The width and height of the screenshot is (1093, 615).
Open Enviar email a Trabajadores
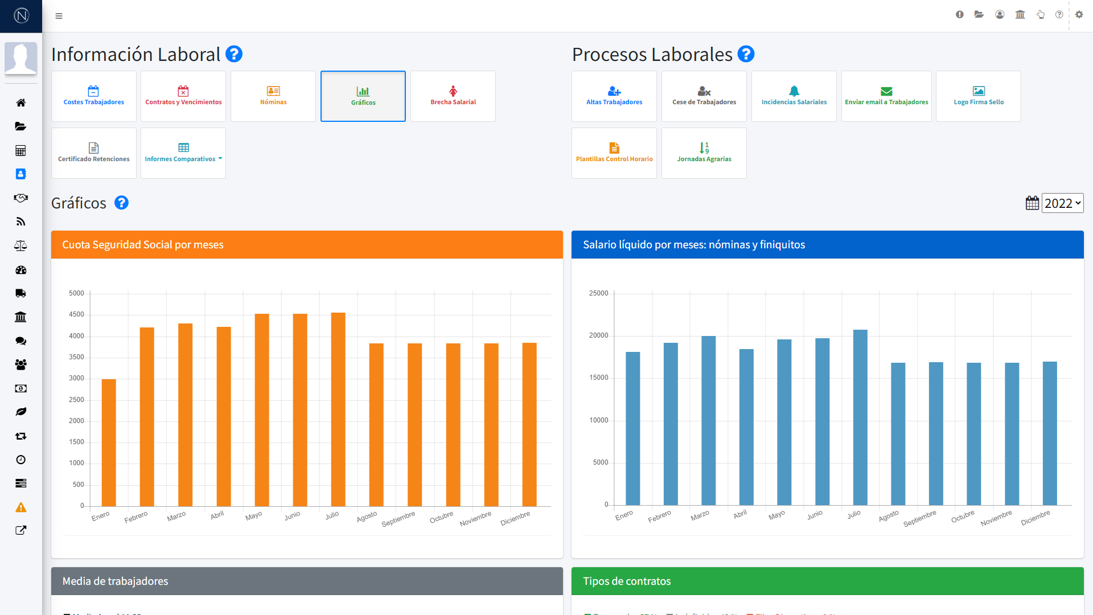(886, 96)
